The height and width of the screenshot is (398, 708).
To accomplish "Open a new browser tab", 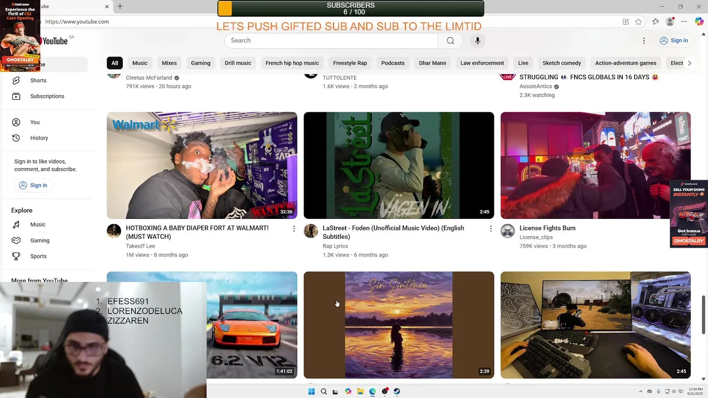I will 120,6.
